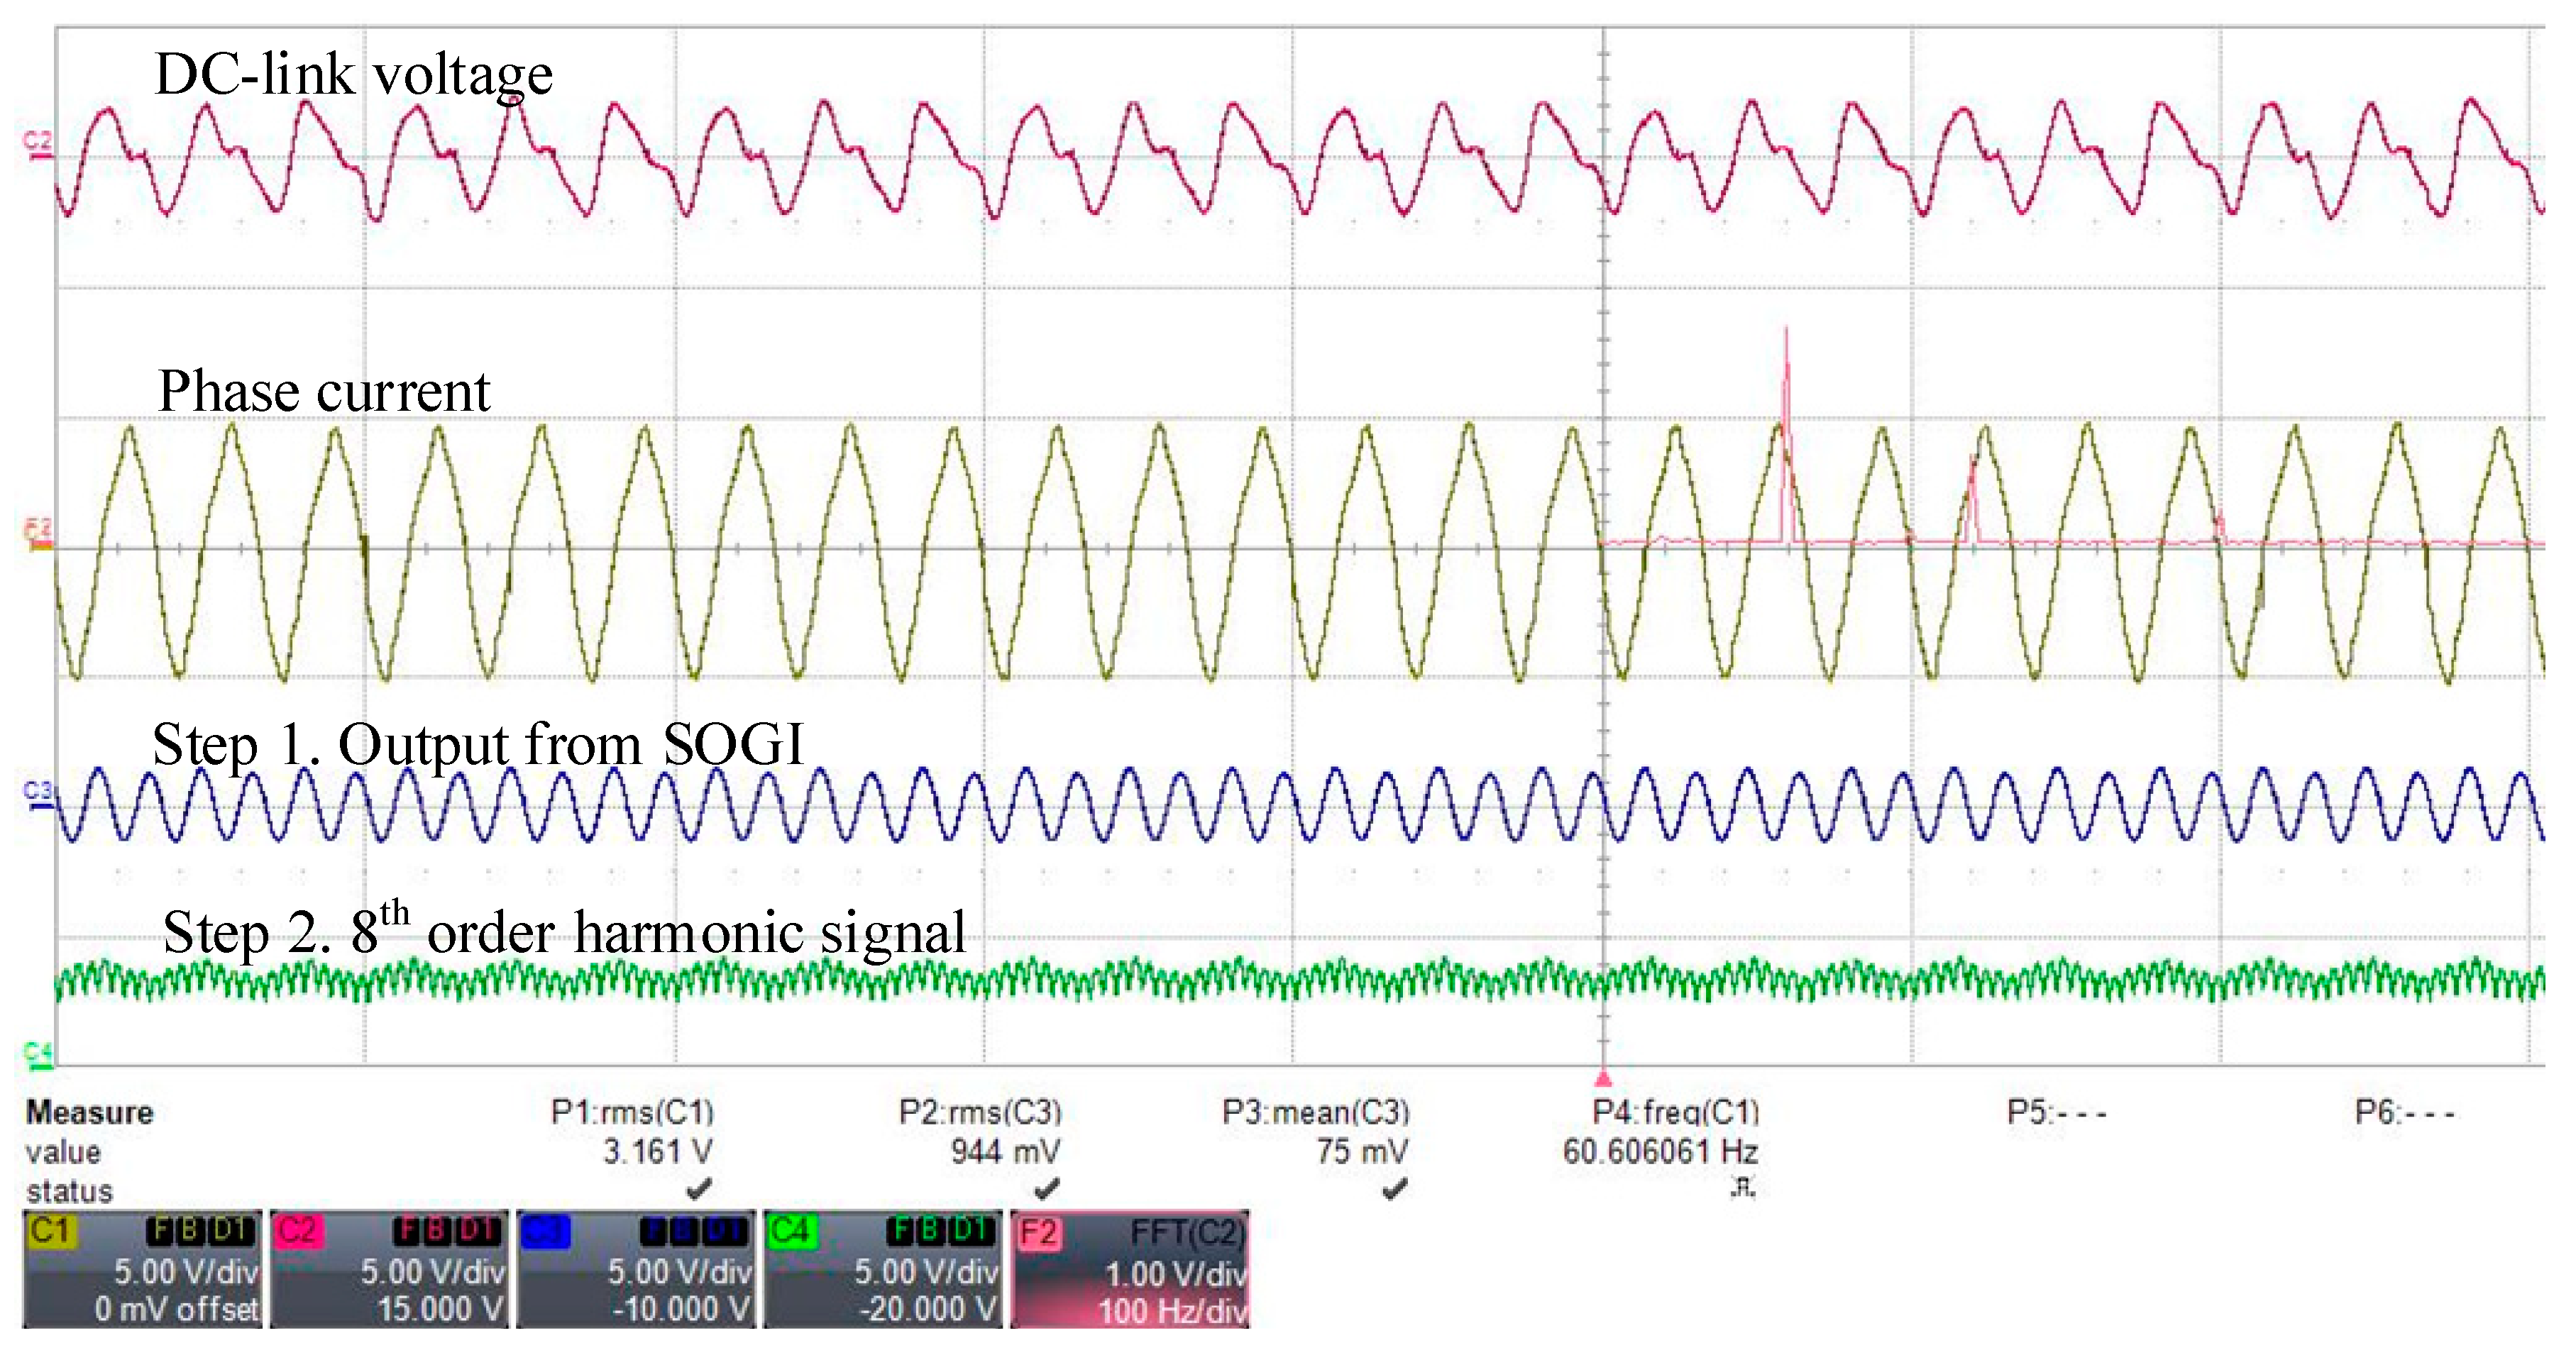Click the P3 mean(C3) status checkmark

point(1394,1189)
